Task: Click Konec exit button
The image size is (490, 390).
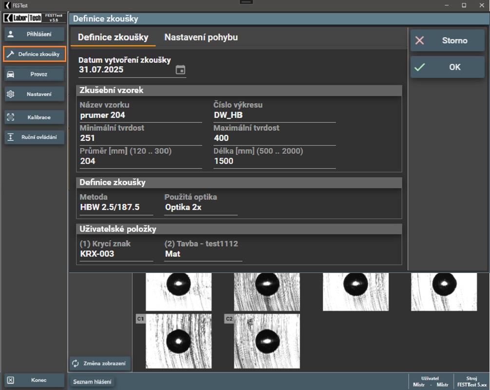Action: click(35, 380)
